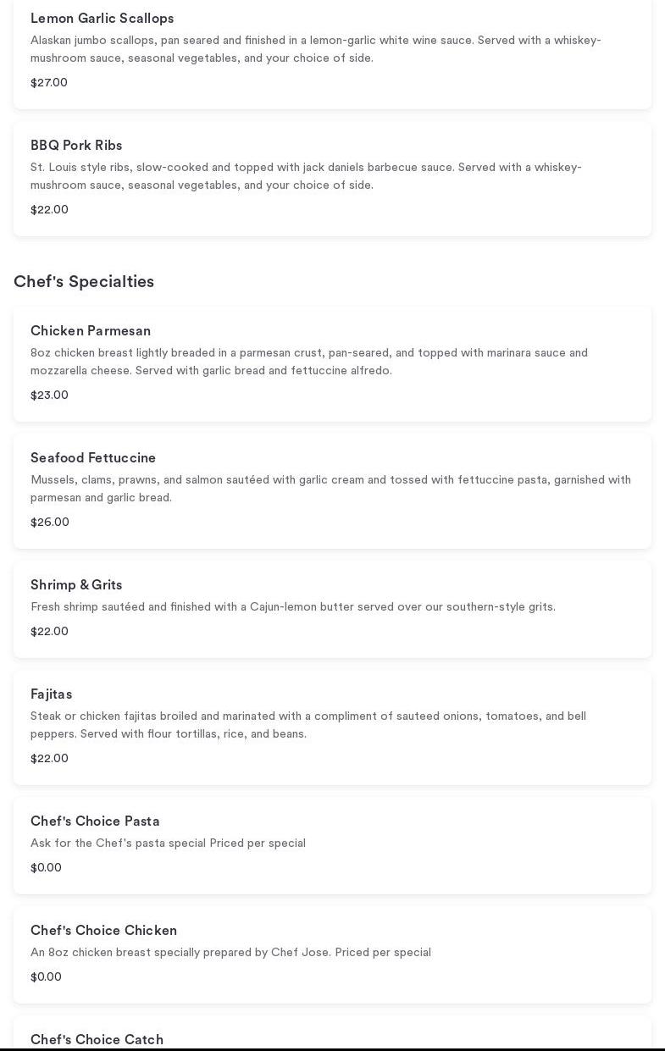The height and width of the screenshot is (1051, 665).
Task: Click the Seafood Fettuccine description text
Action: click(x=330, y=489)
